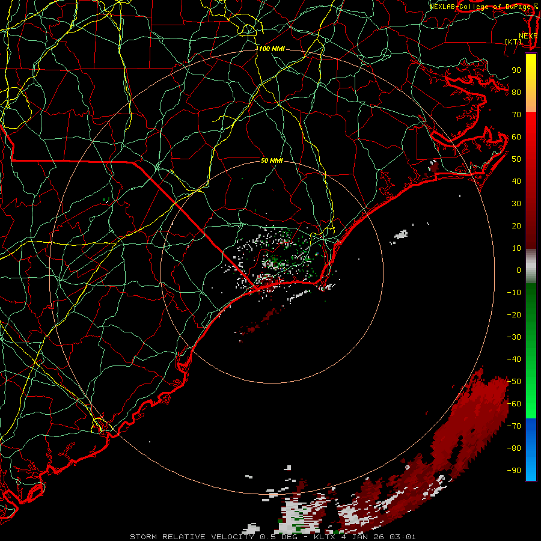This screenshot has height=541, width=541.
Task: Click the 50 NMI range ring label
Action: pos(272,160)
